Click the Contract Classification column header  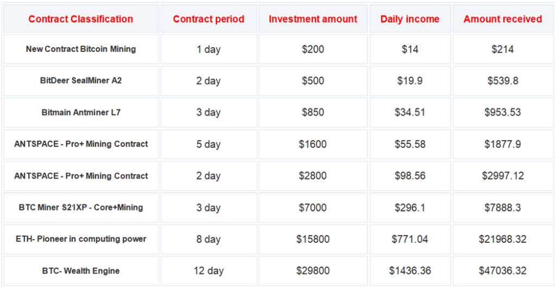click(x=80, y=19)
